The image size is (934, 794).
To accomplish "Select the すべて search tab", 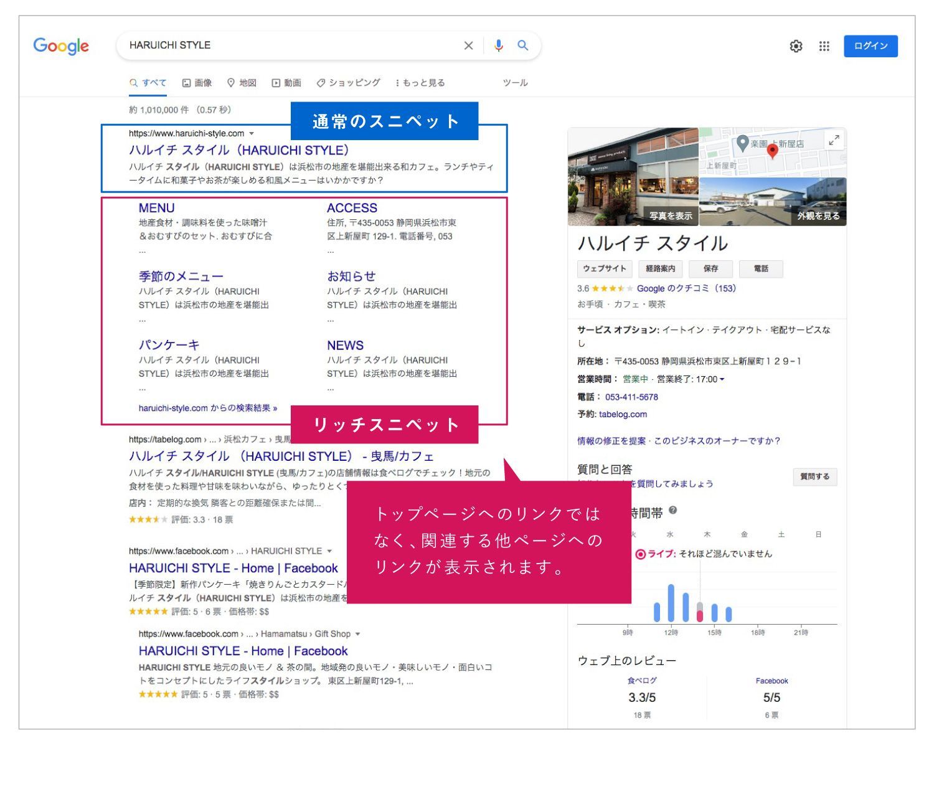I will pos(148,83).
